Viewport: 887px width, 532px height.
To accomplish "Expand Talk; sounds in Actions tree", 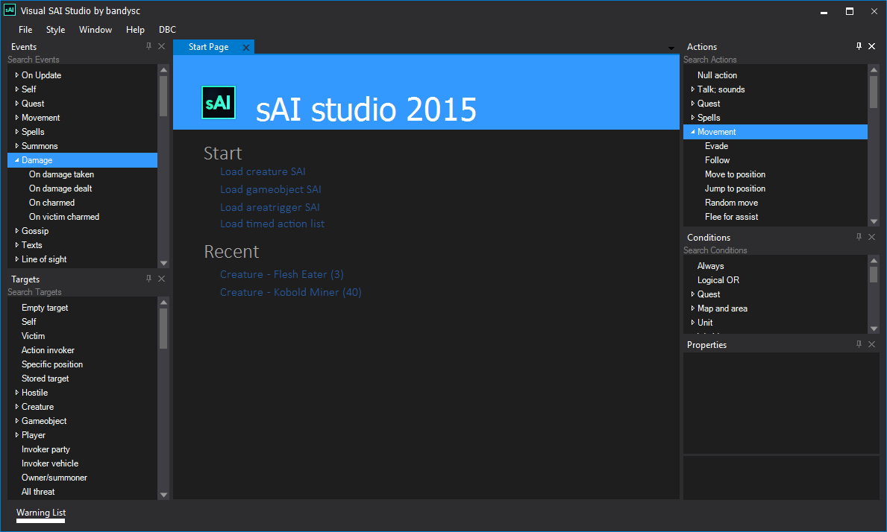I will click(x=692, y=89).
